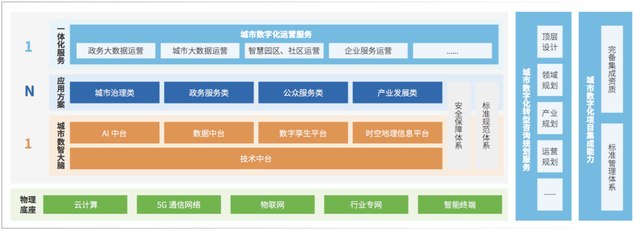
Task: Select the 产业发展类 block
Action: click(397, 92)
